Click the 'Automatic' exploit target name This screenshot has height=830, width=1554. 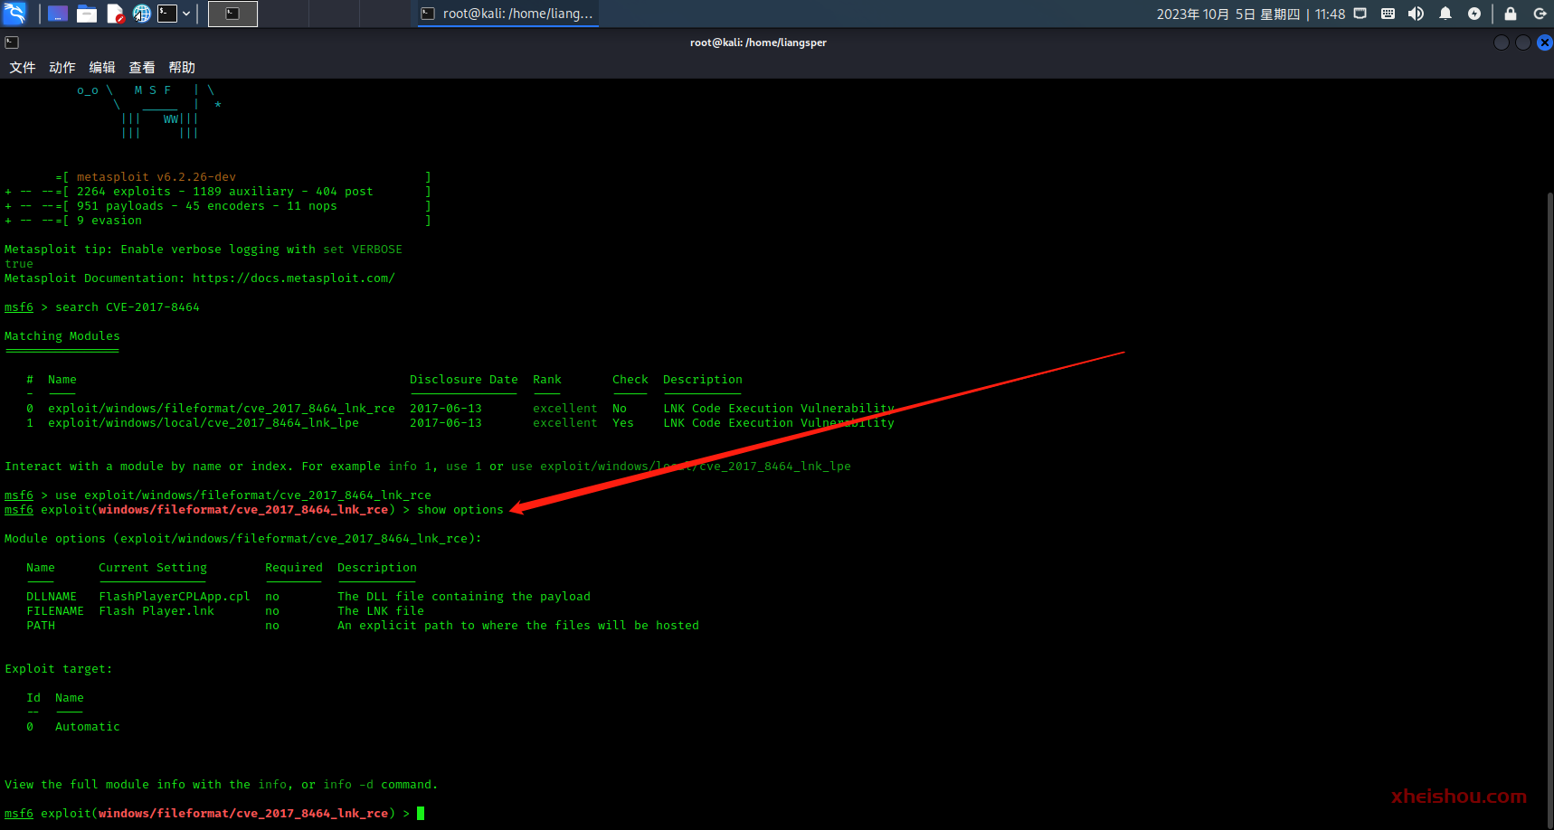(88, 727)
